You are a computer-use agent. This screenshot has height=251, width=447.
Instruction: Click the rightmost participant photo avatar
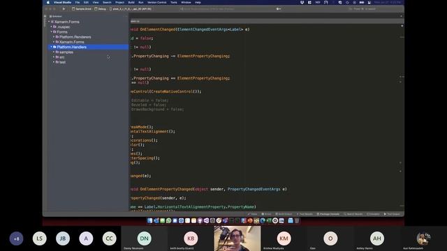click(x=423, y=238)
